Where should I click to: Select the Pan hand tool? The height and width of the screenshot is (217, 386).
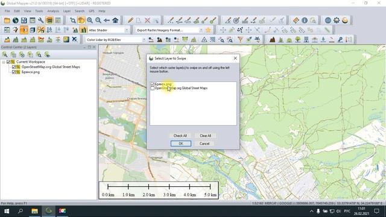pos(81,20)
